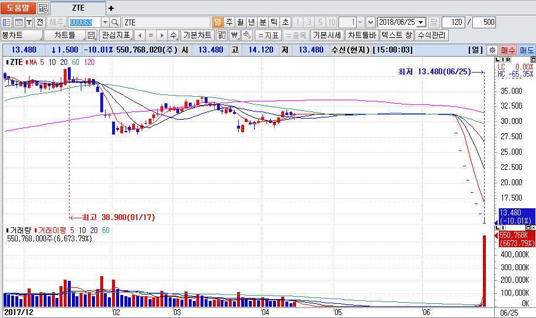Click the candle count field showing 120
This screenshot has height=318, width=536.
[452, 22]
